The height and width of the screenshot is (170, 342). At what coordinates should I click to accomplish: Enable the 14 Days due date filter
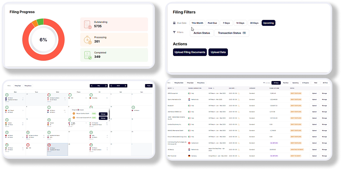[240, 23]
